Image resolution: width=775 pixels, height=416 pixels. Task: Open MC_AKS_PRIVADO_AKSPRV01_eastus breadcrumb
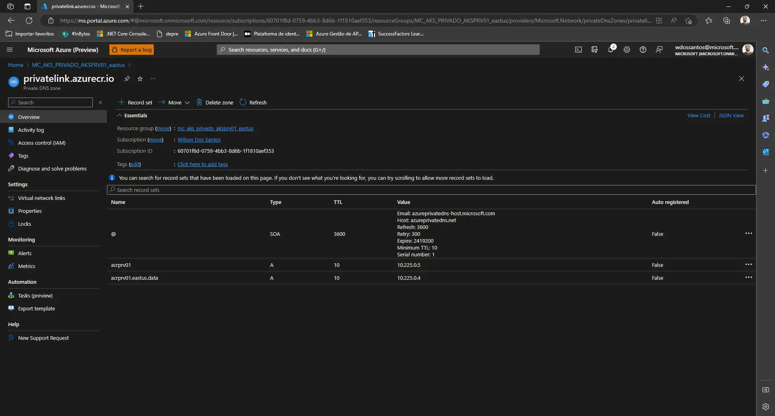click(78, 65)
